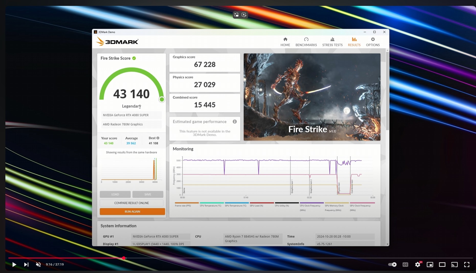Click scrollbar down arrow in 3DMark window
This screenshot has width=476, height=273.
coord(388,244)
